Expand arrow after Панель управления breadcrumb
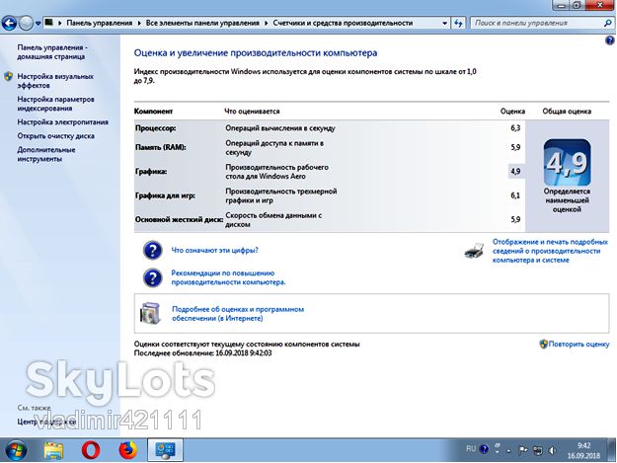This screenshot has width=617, height=463. tap(139, 23)
